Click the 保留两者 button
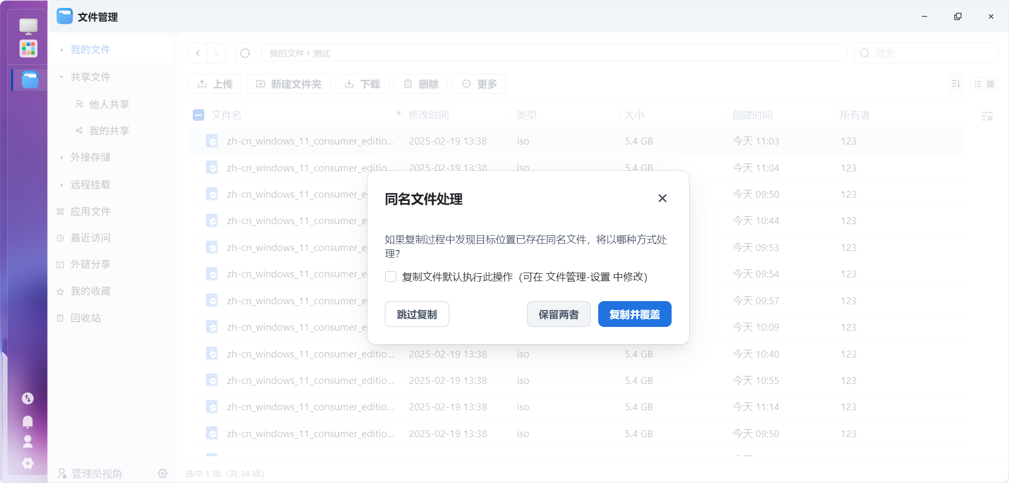 pyautogui.click(x=558, y=314)
